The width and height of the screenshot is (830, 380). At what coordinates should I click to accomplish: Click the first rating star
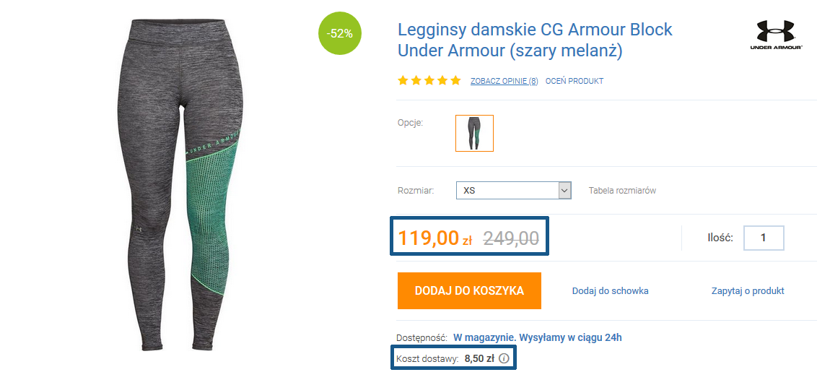click(x=403, y=80)
